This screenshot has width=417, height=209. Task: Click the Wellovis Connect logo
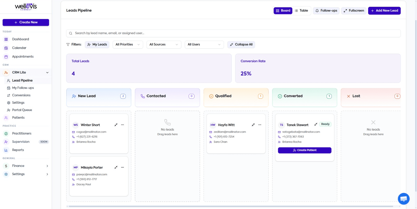[x=26, y=7]
